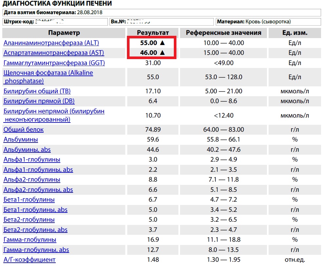
Task: Click the elevated arrow icon beside ALT 55.00
Action: (162, 43)
